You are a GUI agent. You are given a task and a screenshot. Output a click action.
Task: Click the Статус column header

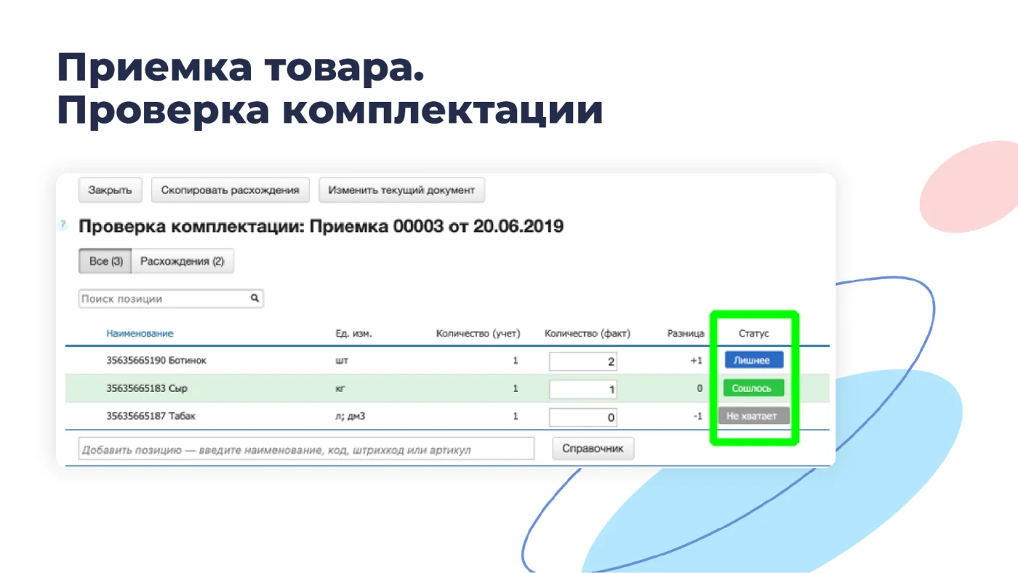[x=754, y=334]
